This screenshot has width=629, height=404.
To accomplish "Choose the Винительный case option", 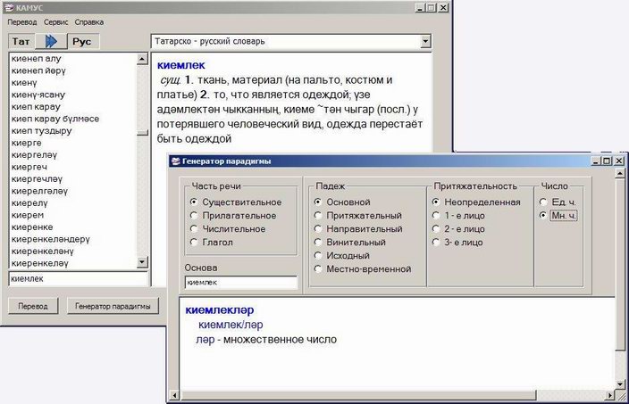I will click(x=318, y=243).
